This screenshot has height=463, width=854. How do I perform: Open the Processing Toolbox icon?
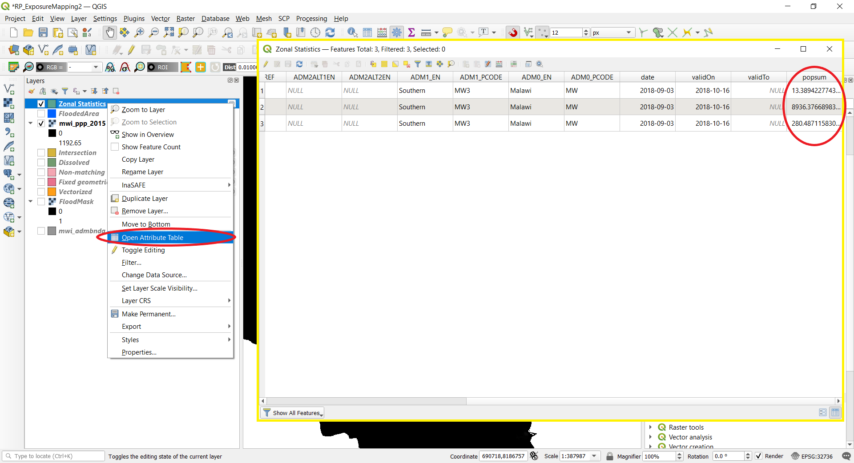pyautogui.click(x=397, y=32)
